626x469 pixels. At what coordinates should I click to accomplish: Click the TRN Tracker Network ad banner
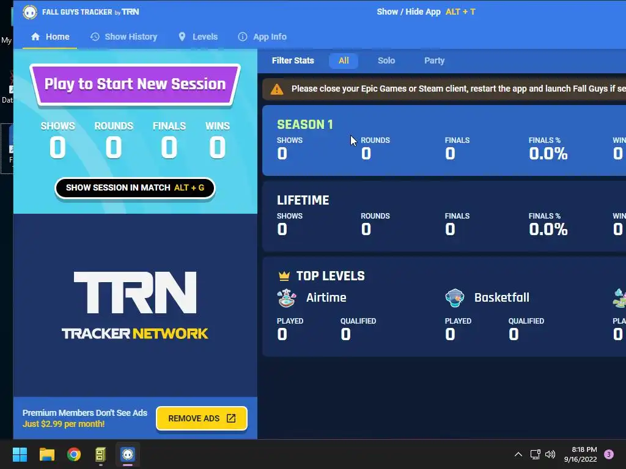pyautogui.click(x=135, y=305)
